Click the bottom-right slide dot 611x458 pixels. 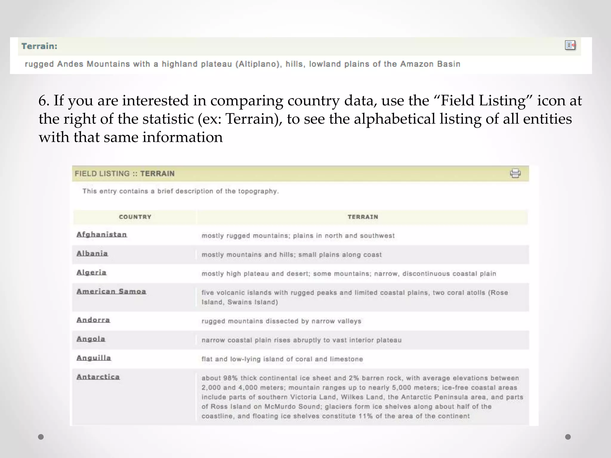[x=568, y=437]
